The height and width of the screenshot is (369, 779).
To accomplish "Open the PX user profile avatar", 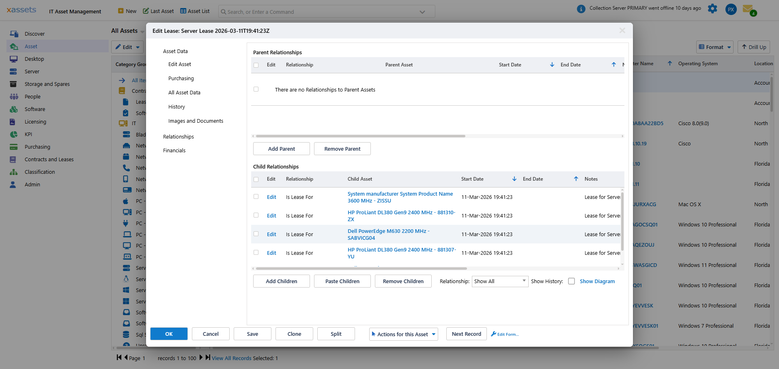I will coord(731,9).
